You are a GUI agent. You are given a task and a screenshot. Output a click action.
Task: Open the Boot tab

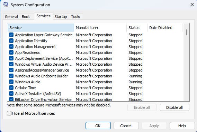click(x=26, y=17)
